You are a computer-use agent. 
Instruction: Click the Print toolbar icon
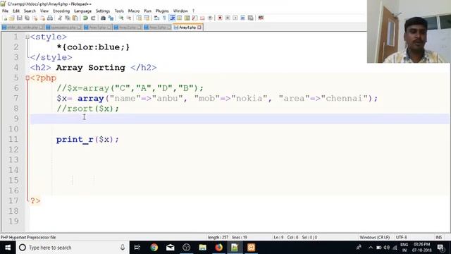[x=50, y=18]
